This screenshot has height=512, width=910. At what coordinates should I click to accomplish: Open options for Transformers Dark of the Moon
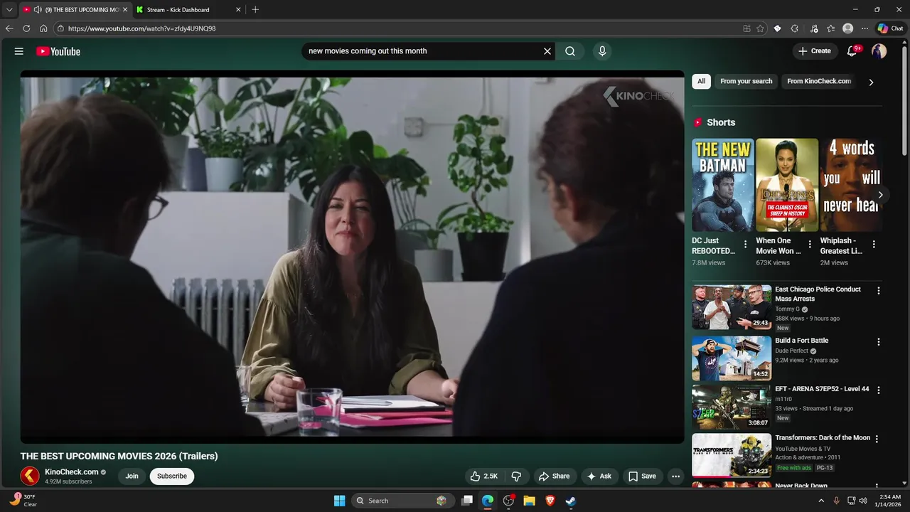click(877, 439)
